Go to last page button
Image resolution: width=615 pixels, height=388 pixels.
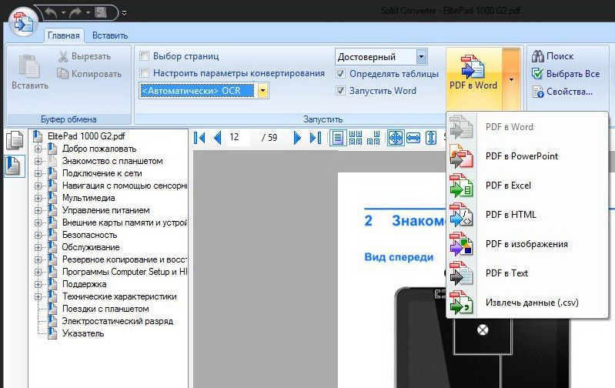pyautogui.click(x=316, y=137)
